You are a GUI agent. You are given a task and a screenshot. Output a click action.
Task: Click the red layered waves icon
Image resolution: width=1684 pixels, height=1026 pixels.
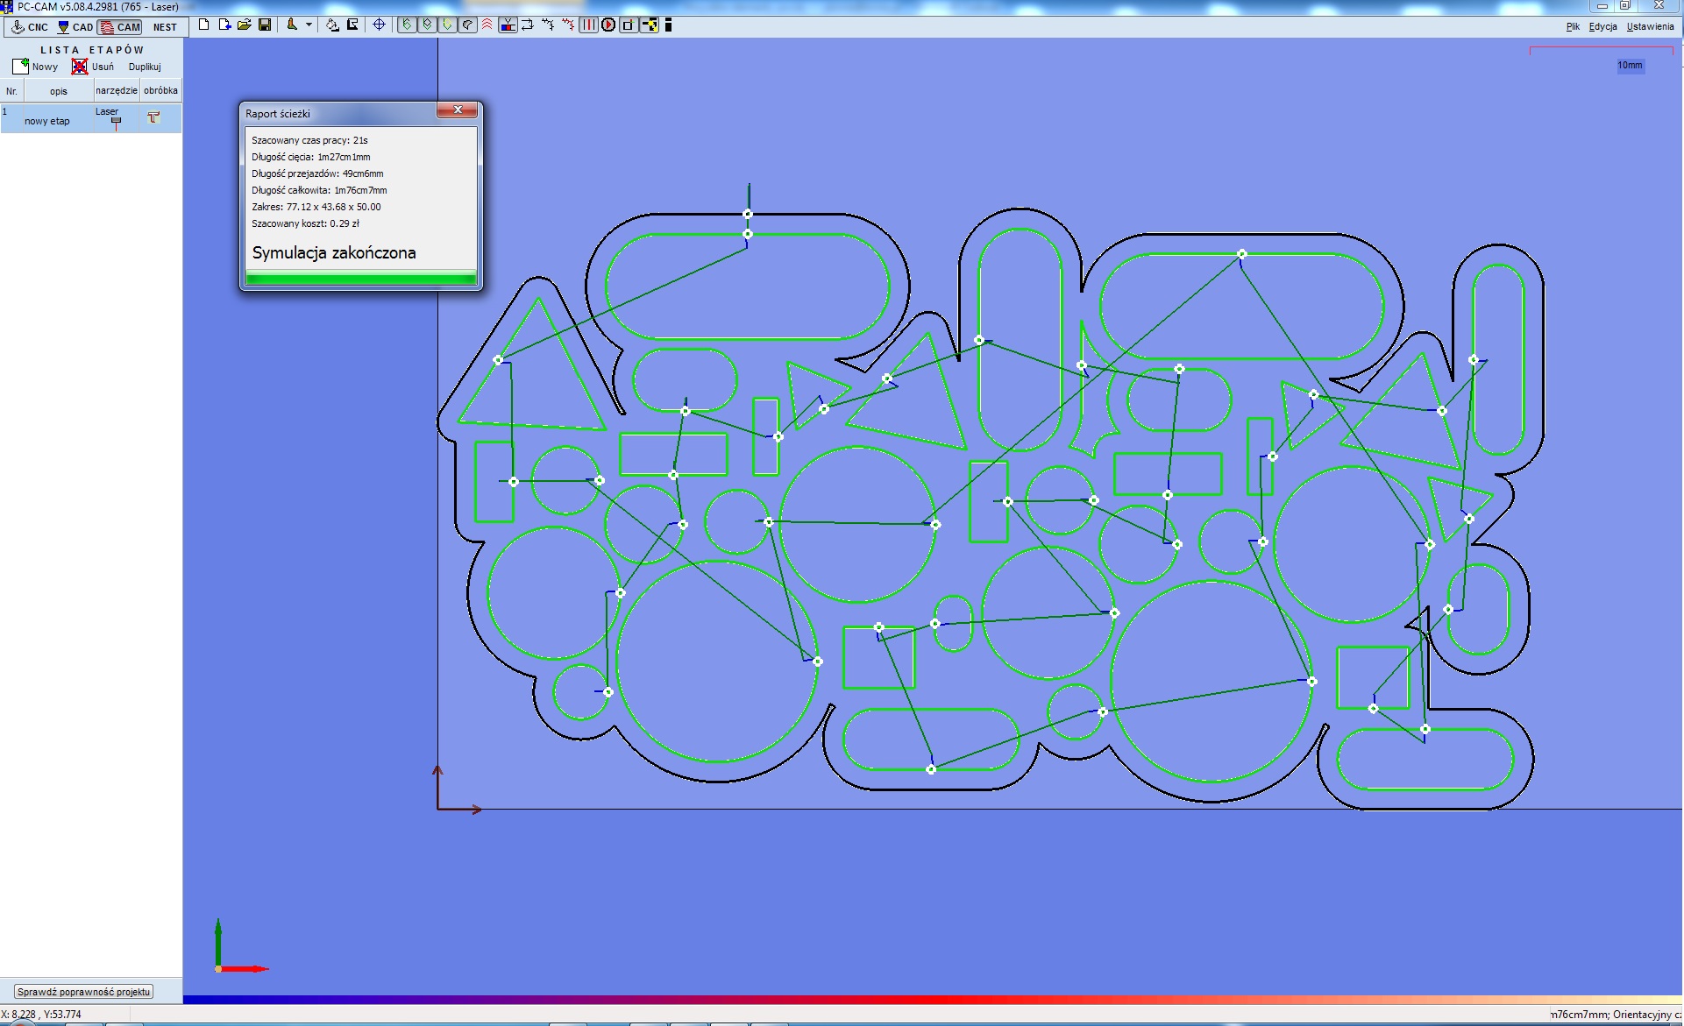point(487,25)
